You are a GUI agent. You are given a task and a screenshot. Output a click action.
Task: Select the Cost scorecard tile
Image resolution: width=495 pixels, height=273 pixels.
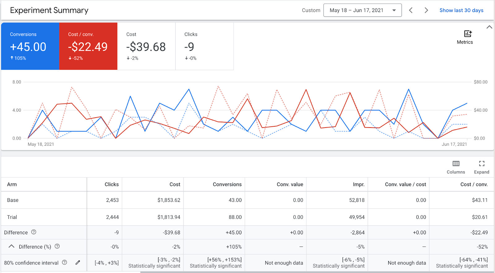[x=146, y=46]
